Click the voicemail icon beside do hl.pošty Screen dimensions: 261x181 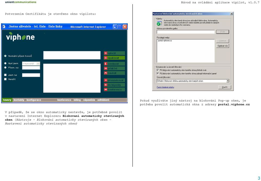click(105, 85)
